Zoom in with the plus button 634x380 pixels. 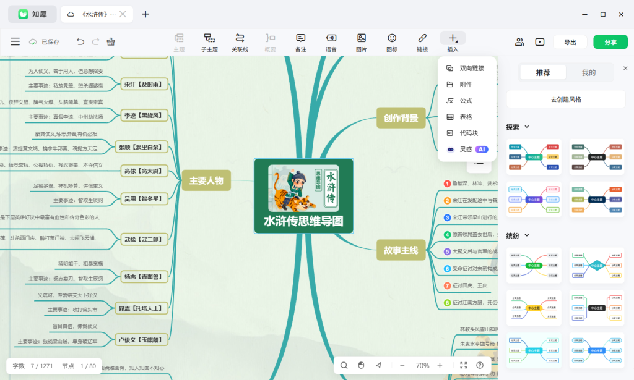click(440, 365)
